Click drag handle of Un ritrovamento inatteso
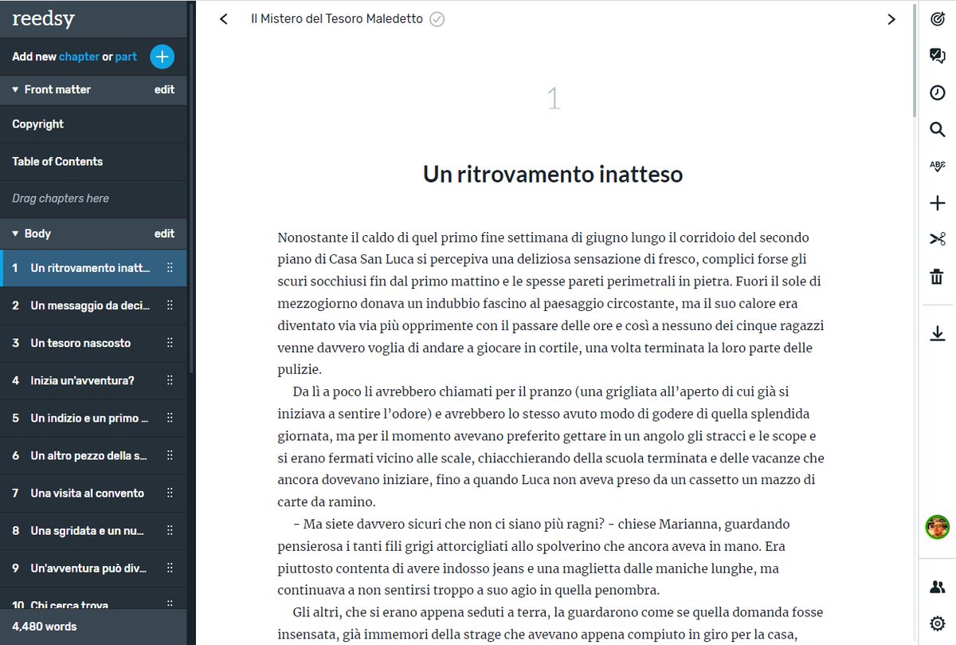 170,268
